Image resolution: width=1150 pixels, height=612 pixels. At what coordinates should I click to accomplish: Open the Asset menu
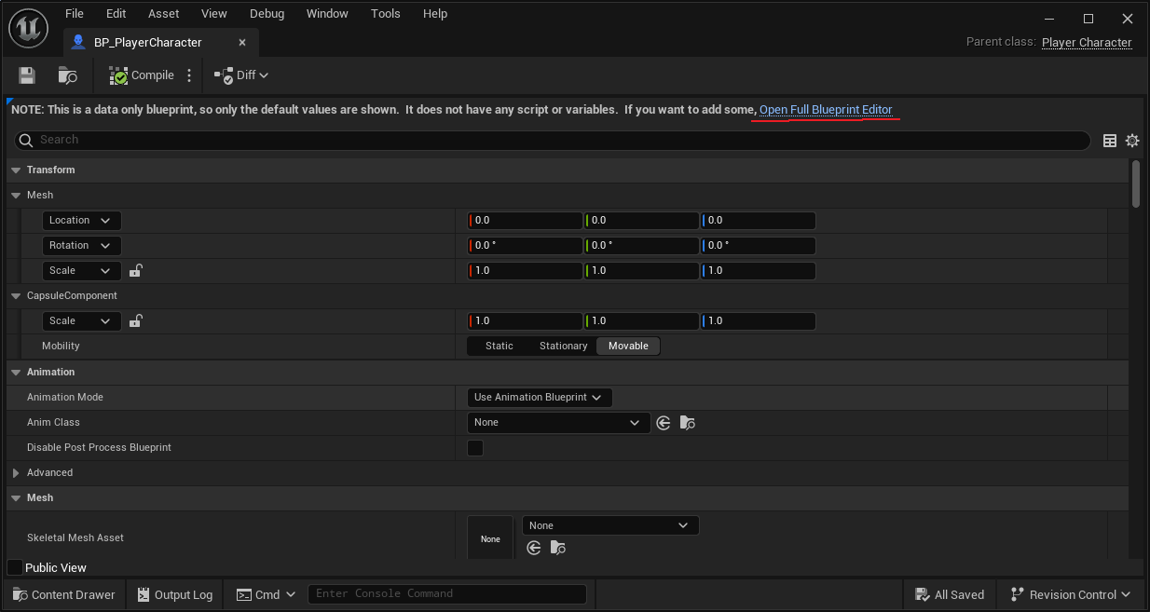coord(163,13)
